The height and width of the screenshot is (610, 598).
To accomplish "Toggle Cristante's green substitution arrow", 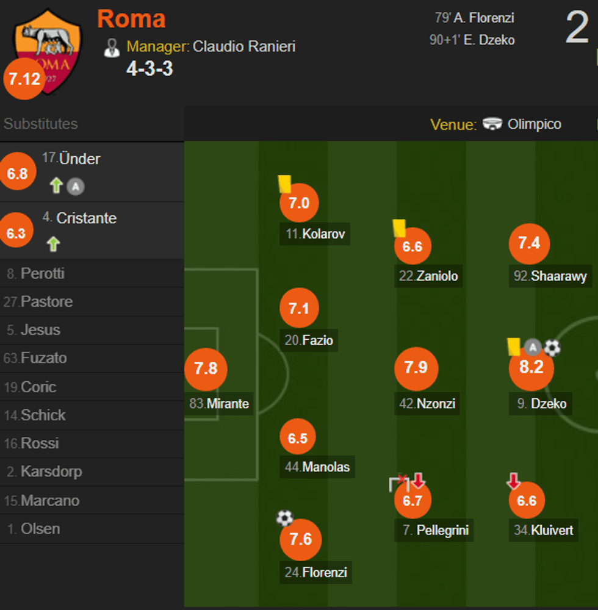I will point(53,244).
